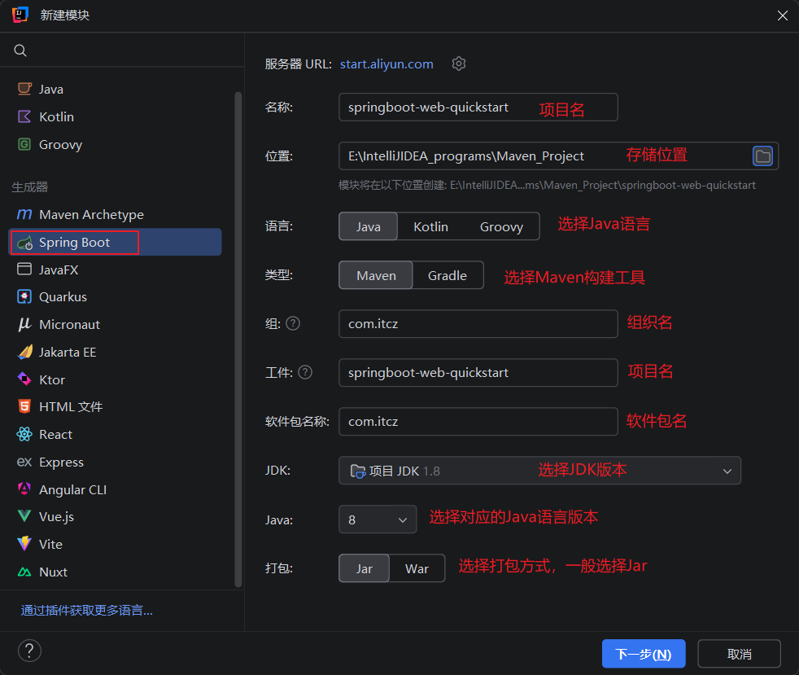Open the JDK version dropdown
Image resolution: width=799 pixels, height=675 pixels.
point(539,471)
